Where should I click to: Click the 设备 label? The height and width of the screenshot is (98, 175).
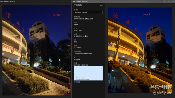point(75,46)
